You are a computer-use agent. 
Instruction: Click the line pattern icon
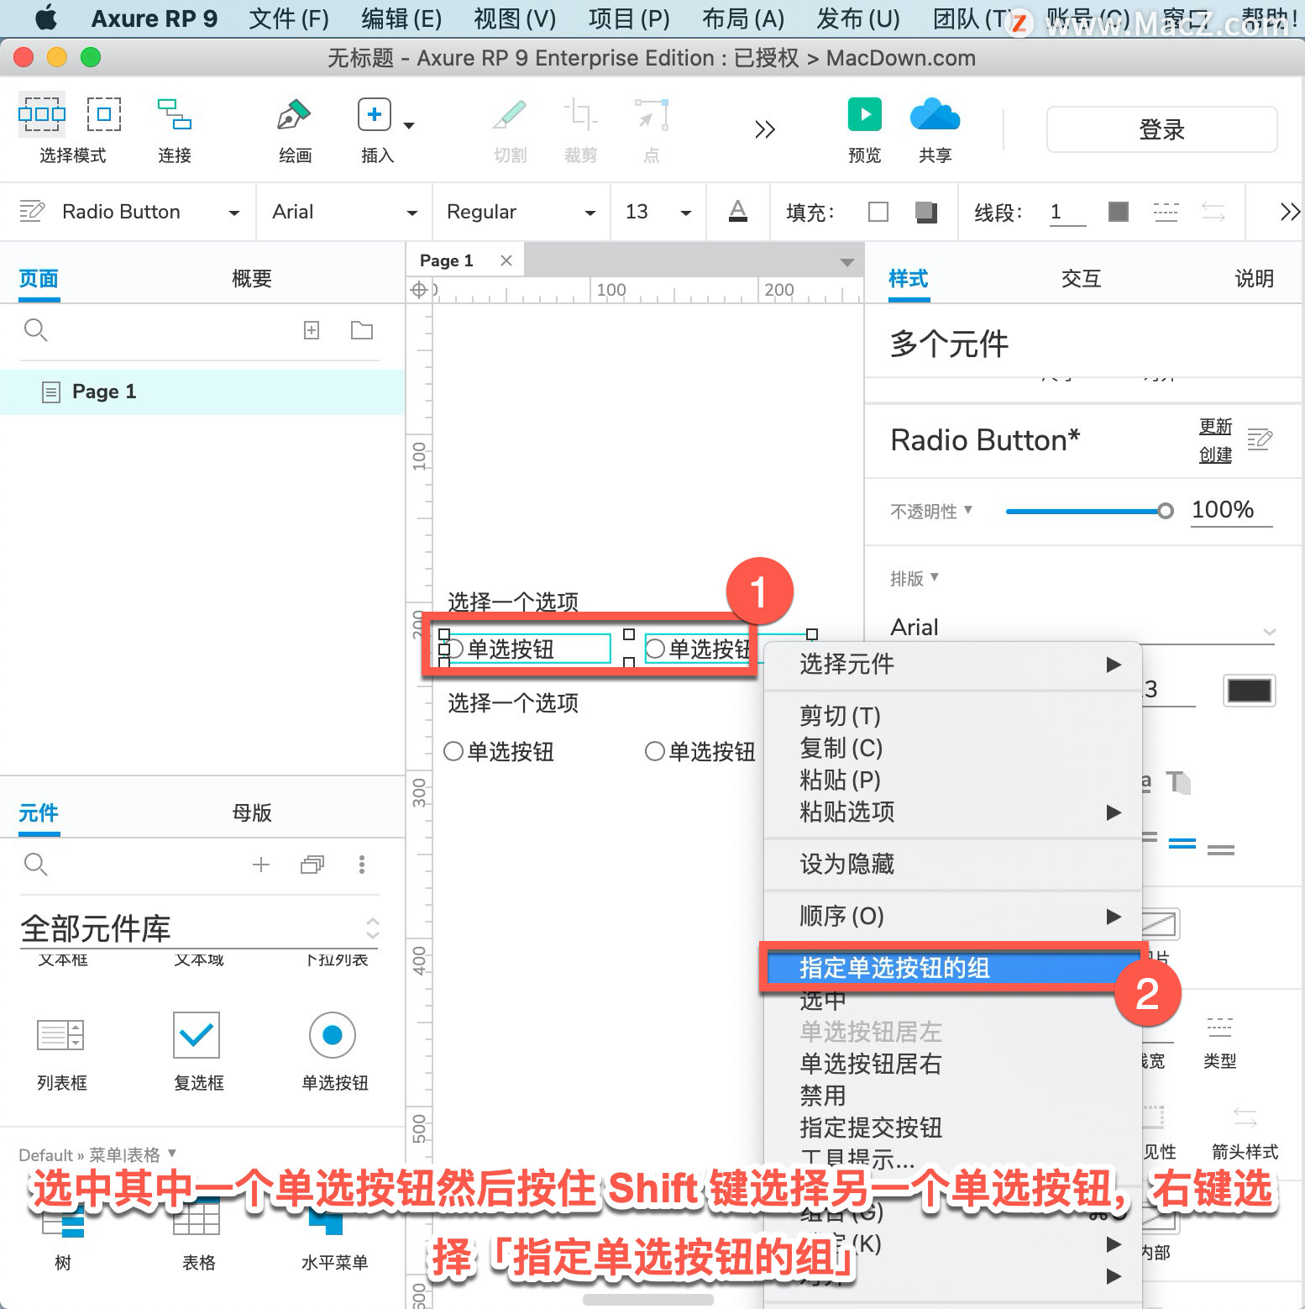pos(1166,212)
